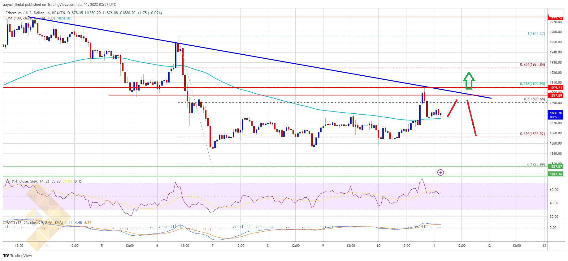Select the long falling red arrow drawing
Image resolution: width=568 pixels, height=261 pixels.
[x=471, y=118]
